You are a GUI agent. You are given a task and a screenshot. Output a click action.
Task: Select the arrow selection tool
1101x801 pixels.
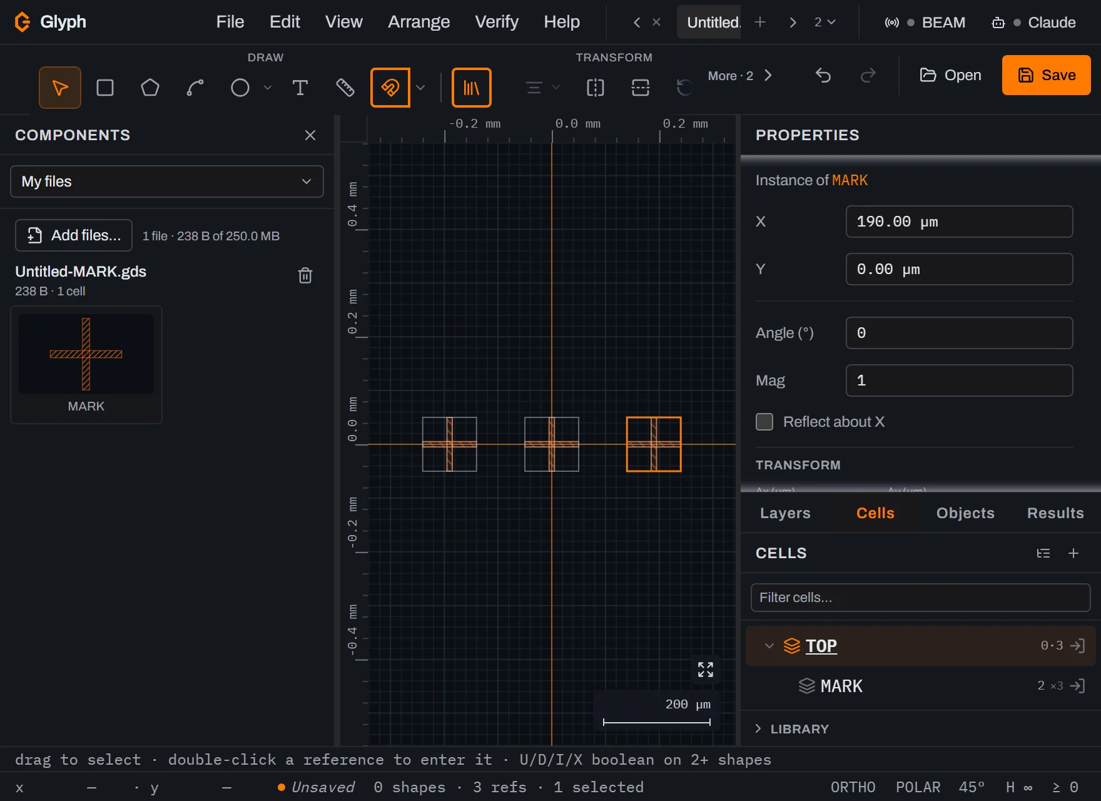60,88
